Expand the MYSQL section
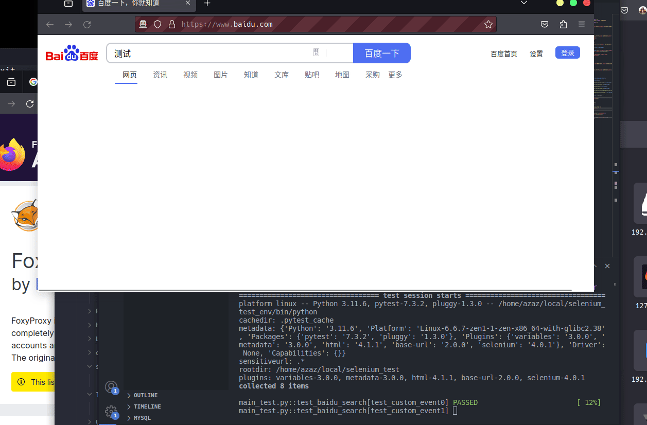Viewport: 647px width, 425px height. coord(142,418)
